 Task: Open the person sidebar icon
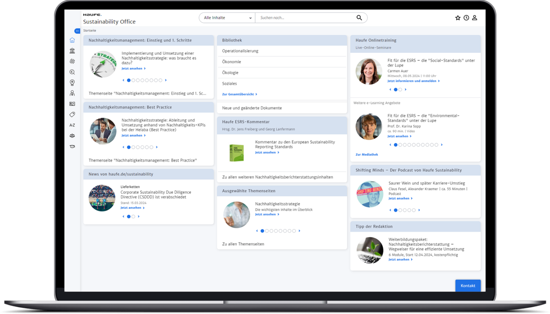[72, 93]
